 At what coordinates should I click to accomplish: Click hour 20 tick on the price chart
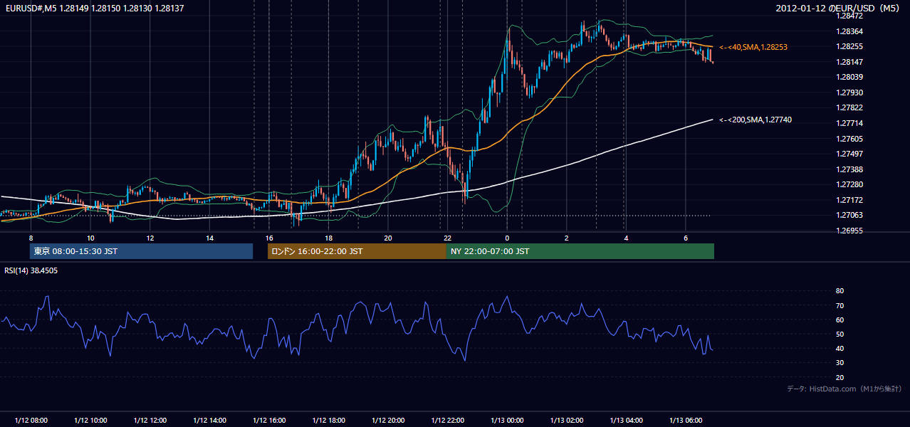(388, 238)
